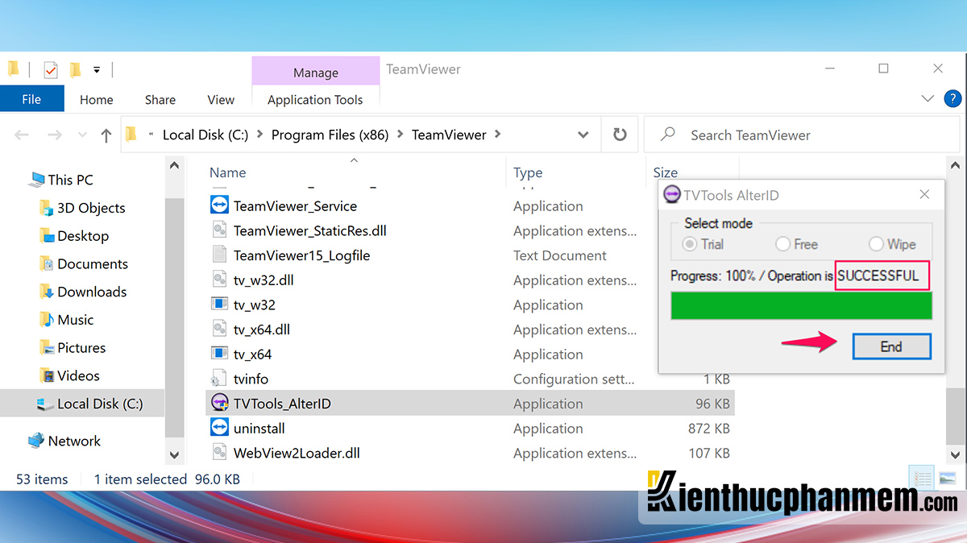Open the Explorer help icon

tap(952, 99)
